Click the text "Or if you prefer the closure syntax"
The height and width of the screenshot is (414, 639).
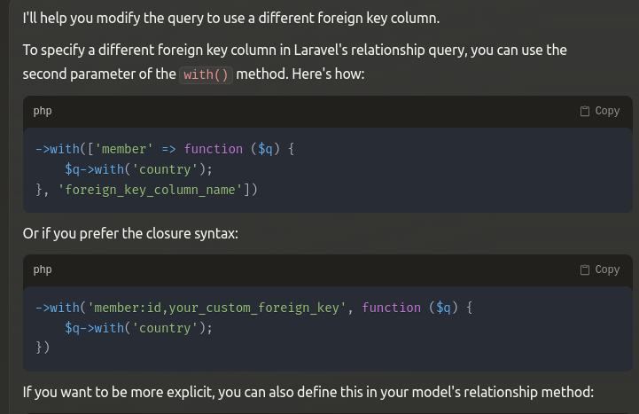pyautogui.click(x=130, y=234)
